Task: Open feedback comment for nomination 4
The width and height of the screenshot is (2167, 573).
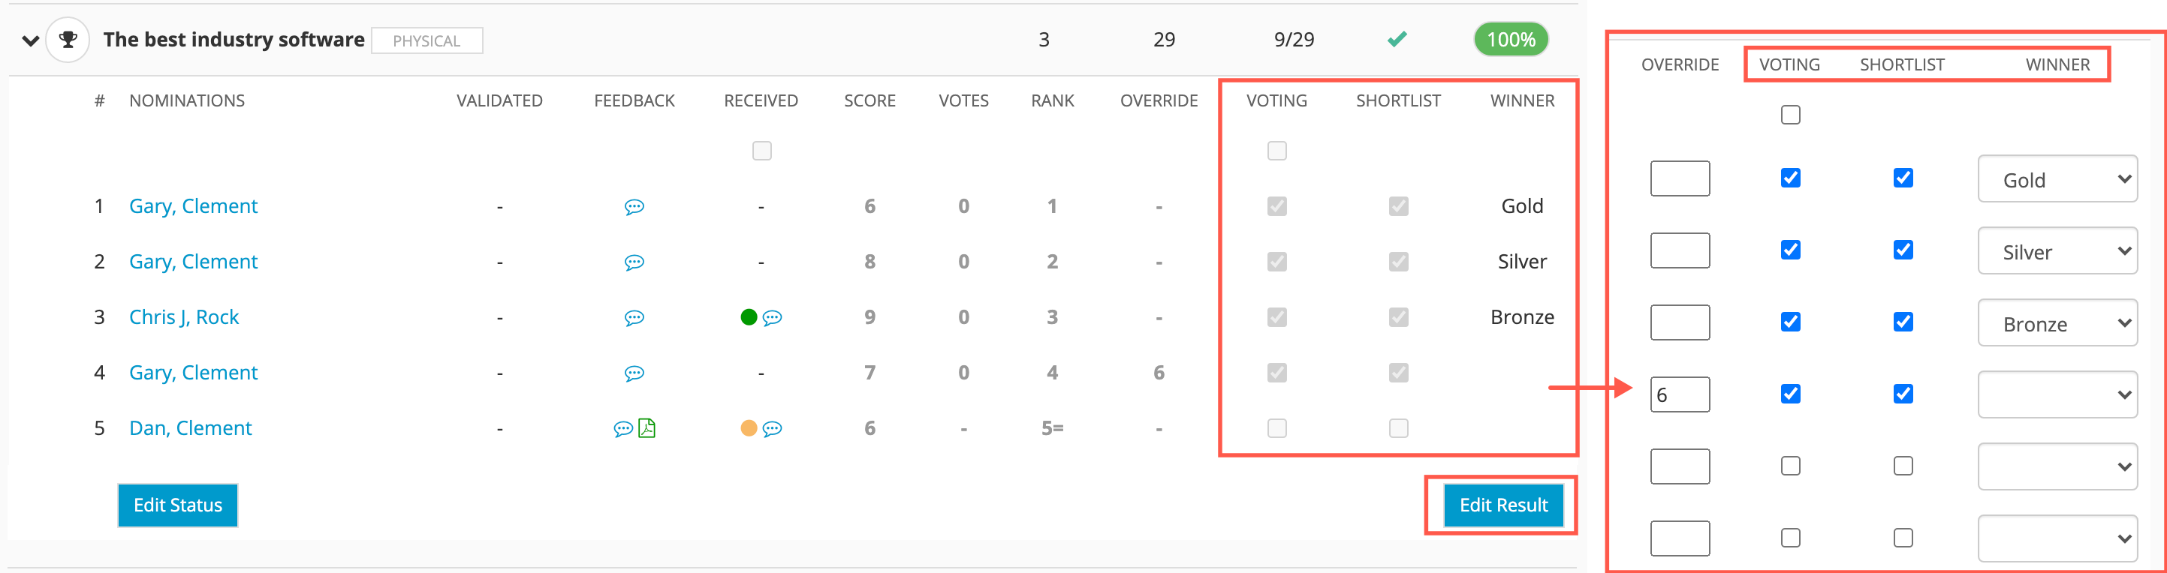Action: coord(634,373)
